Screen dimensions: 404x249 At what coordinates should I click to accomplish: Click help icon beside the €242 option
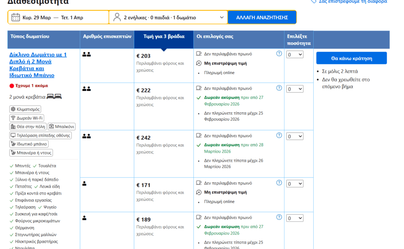point(279,135)
